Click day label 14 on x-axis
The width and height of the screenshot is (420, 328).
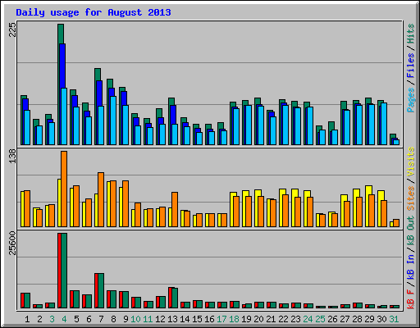[x=185, y=319]
